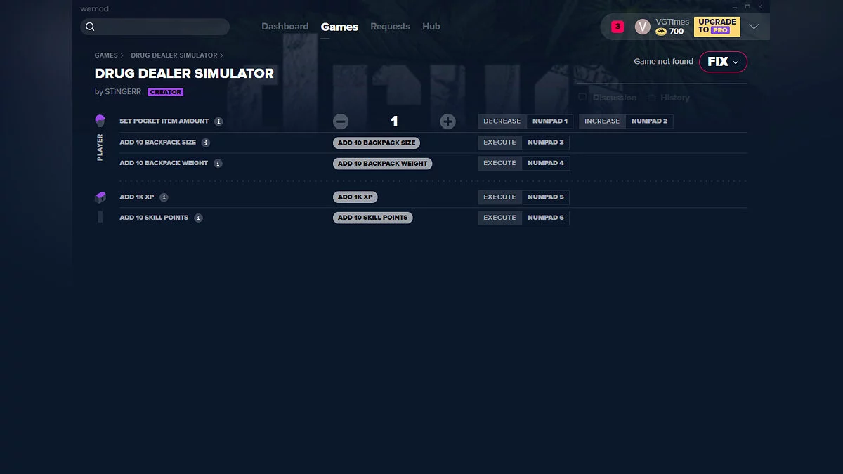Viewport: 843px width, 474px height.
Task: Click the info icon next to Add 1K XP
Action: click(x=164, y=197)
